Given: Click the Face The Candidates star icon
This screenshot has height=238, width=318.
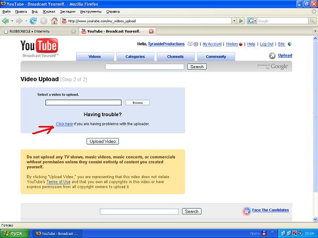Looking at the screenshot, I should (x=247, y=211).
